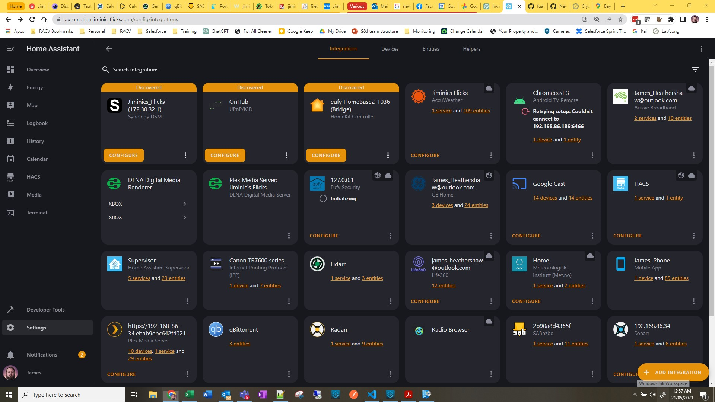Screen dimensions: 715x402
Task: Configure the Jiminics_Flicks Synology DSM integration
Action: 123,155
